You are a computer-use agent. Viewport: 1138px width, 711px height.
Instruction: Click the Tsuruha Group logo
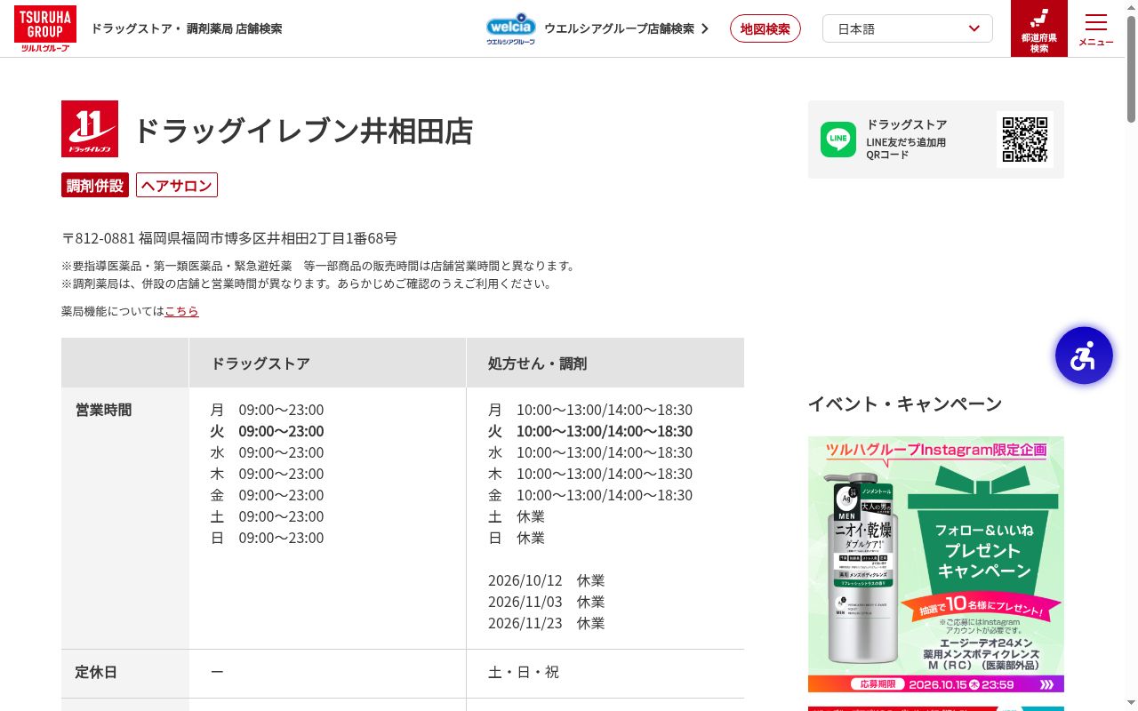pos(44,28)
